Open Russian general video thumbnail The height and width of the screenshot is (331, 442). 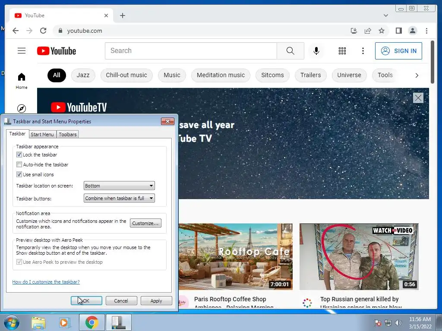(x=359, y=256)
